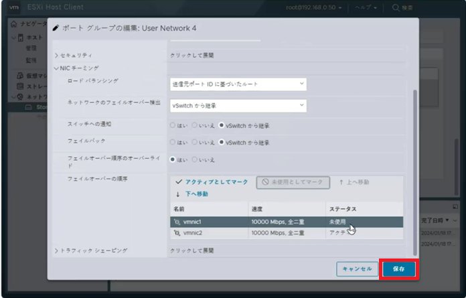Open the ネットワークのフェイルオーバー検出 dropdown
This screenshot has height=298, width=466.
tap(238, 106)
